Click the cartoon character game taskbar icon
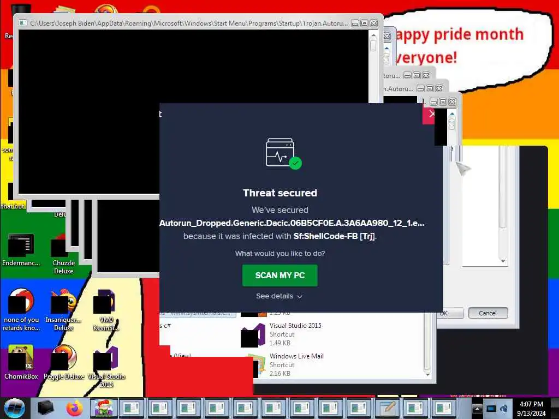559x419 pixels. pyautogui.click(x=103, y=408)
